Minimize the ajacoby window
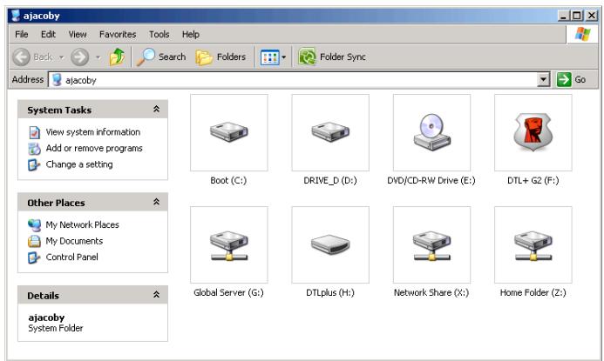 point(563,16)
